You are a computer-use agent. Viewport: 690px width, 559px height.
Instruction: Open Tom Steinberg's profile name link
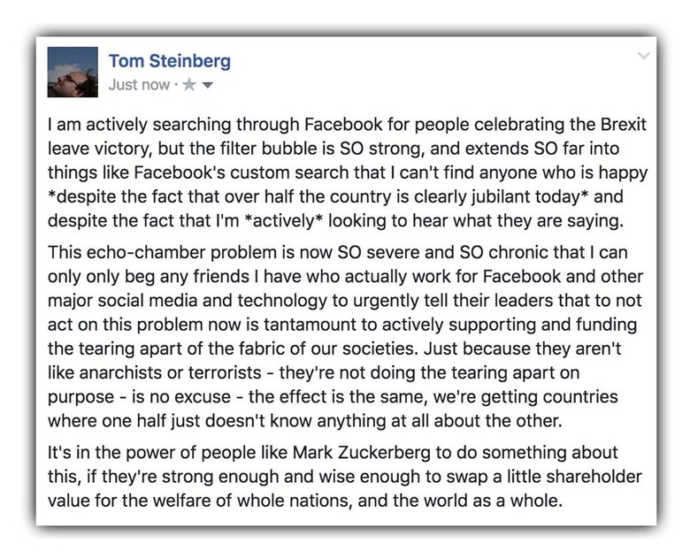(x=171, y=60)
